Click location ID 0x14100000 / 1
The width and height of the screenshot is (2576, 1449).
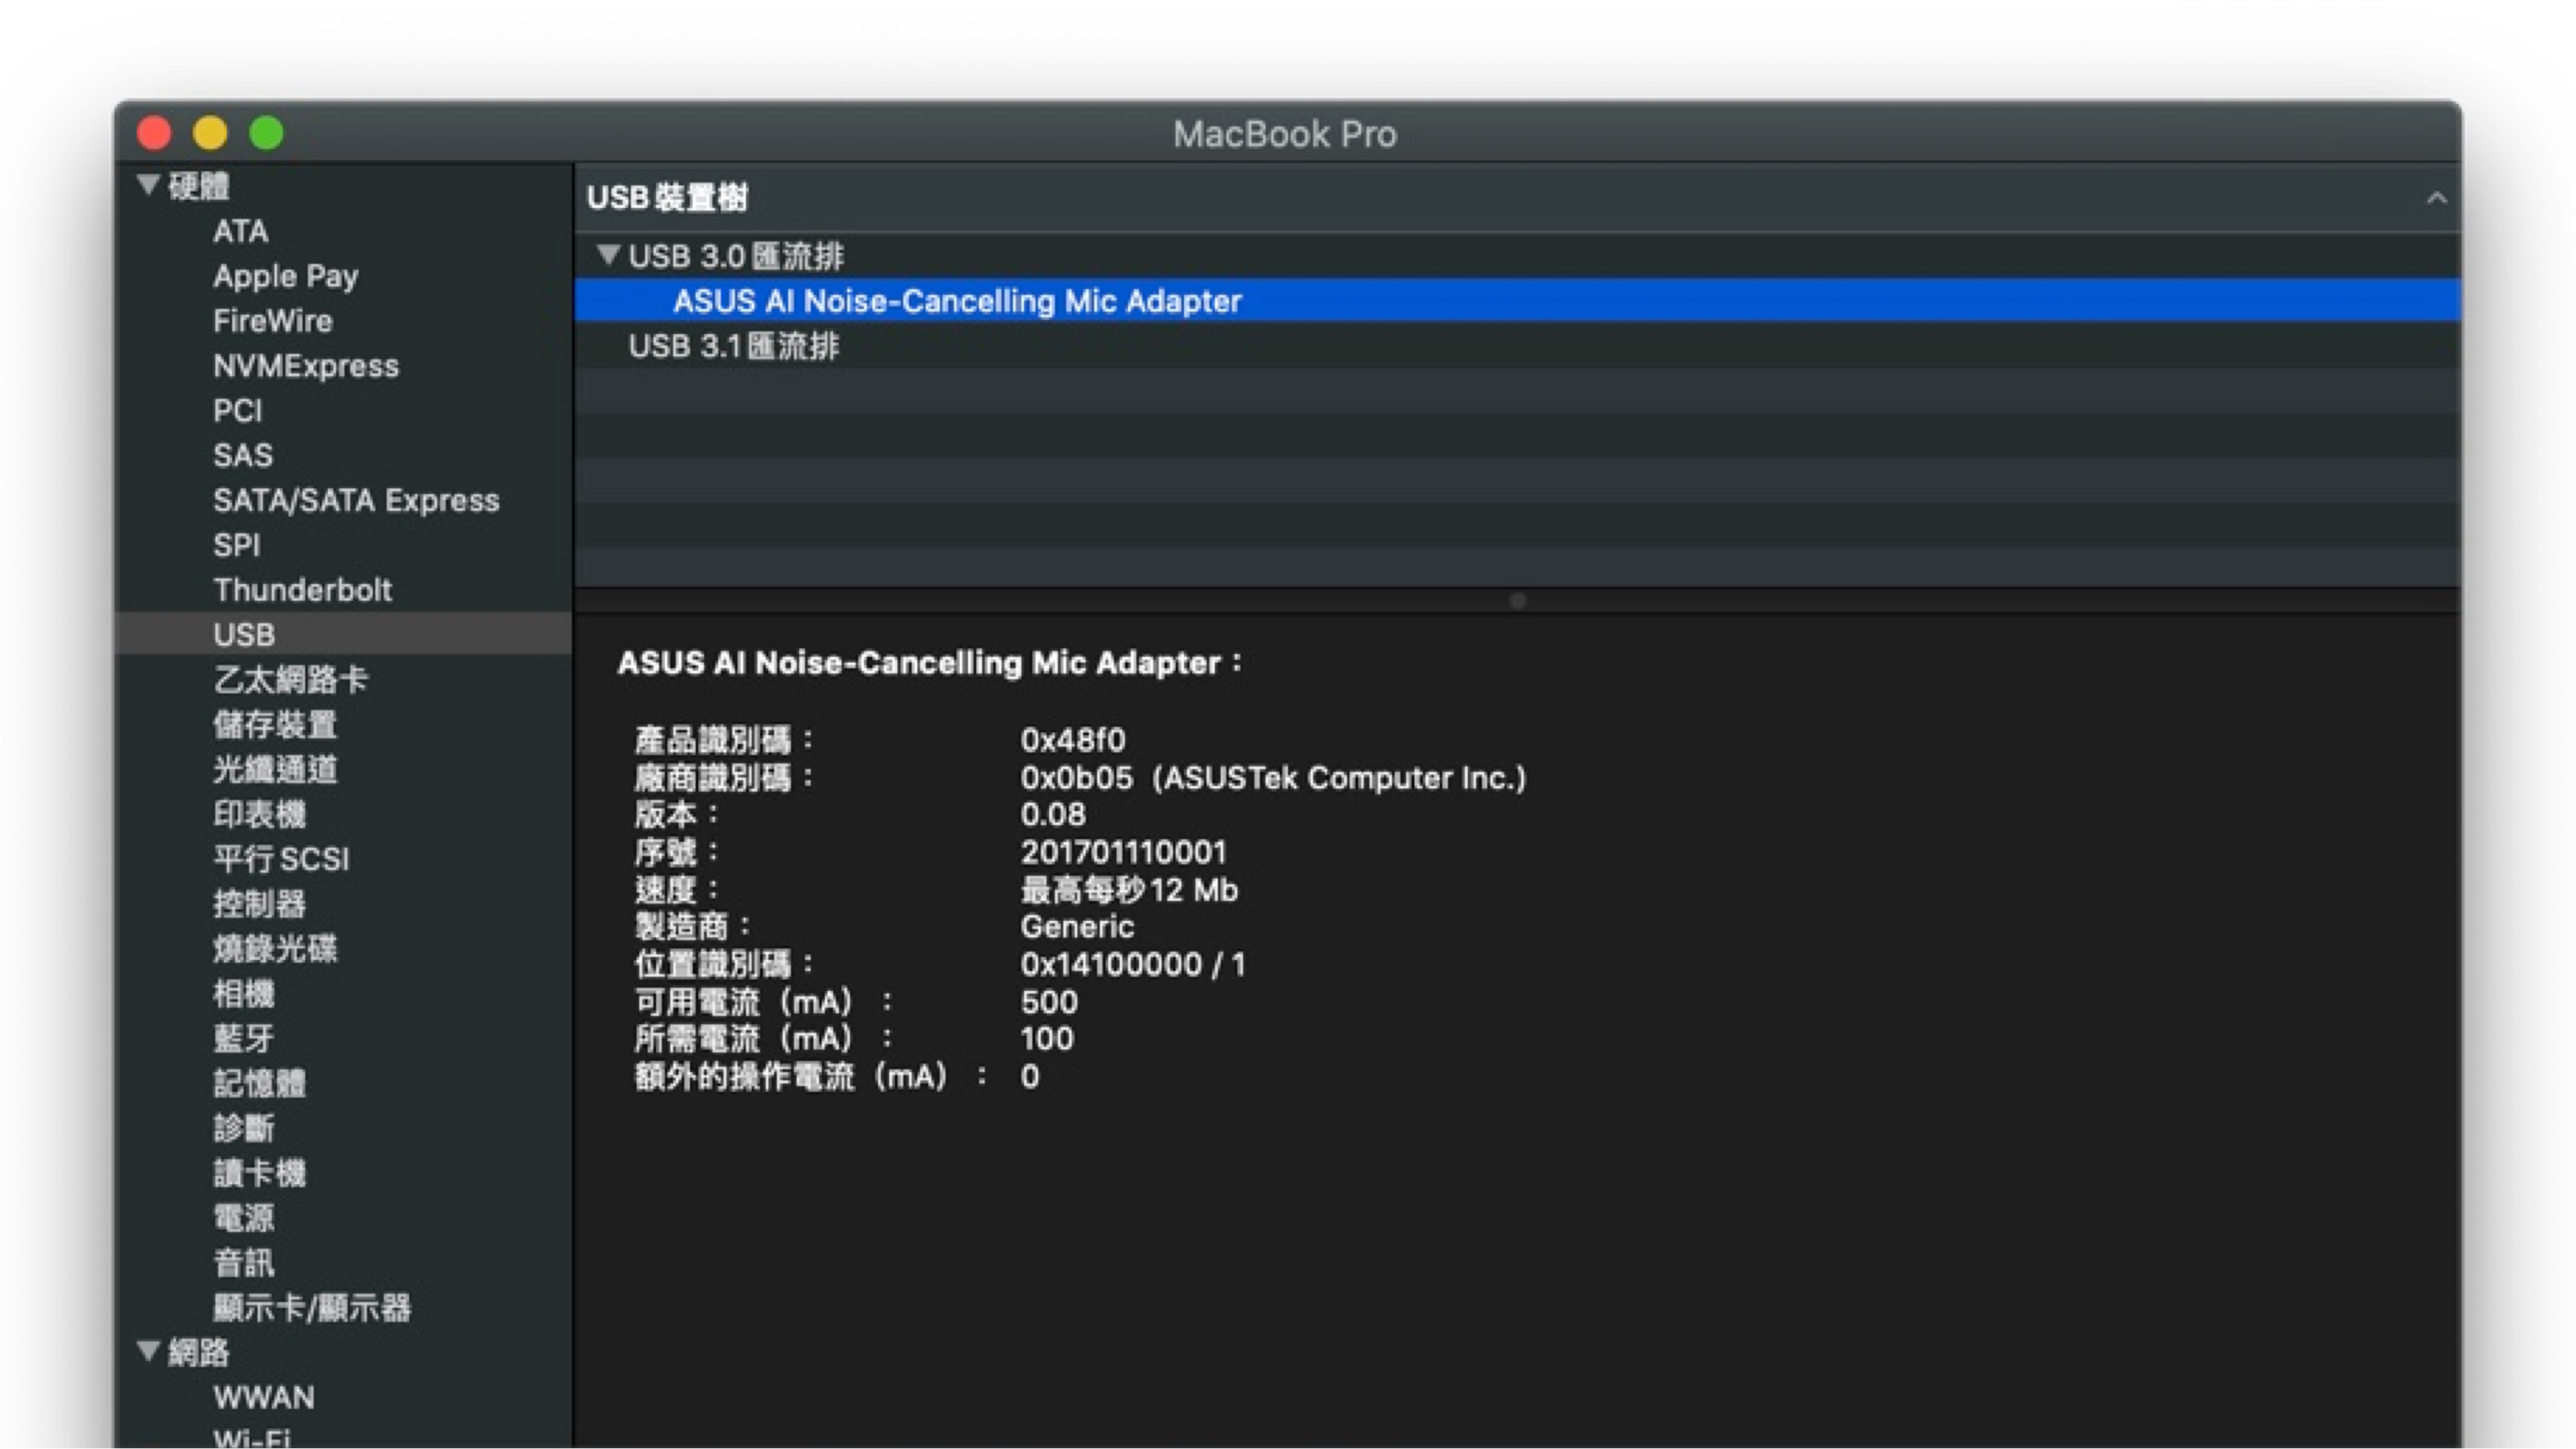pyautogui.click(x=1132, y=964)
